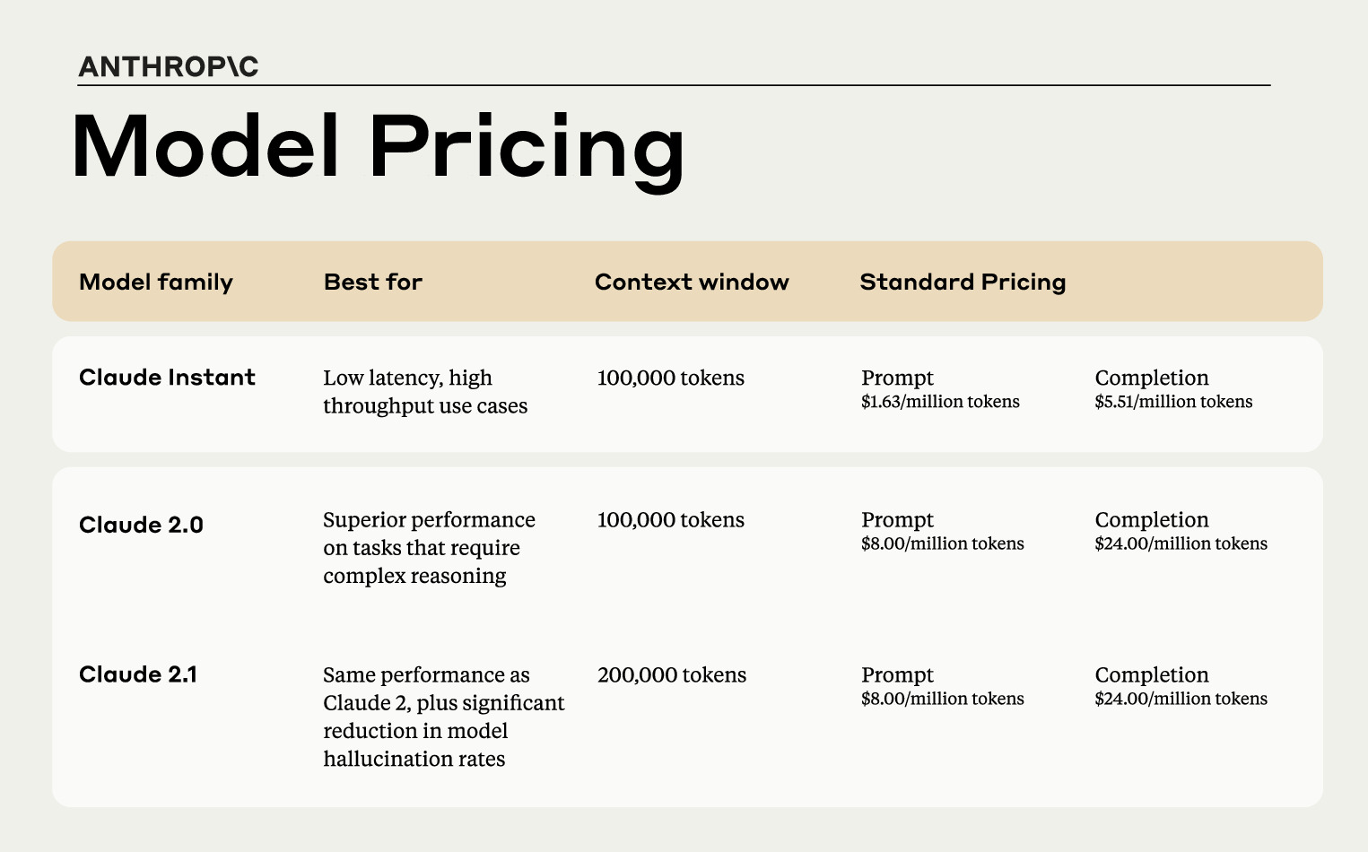Click the Model Pricing heading

[x=378, y=148]
